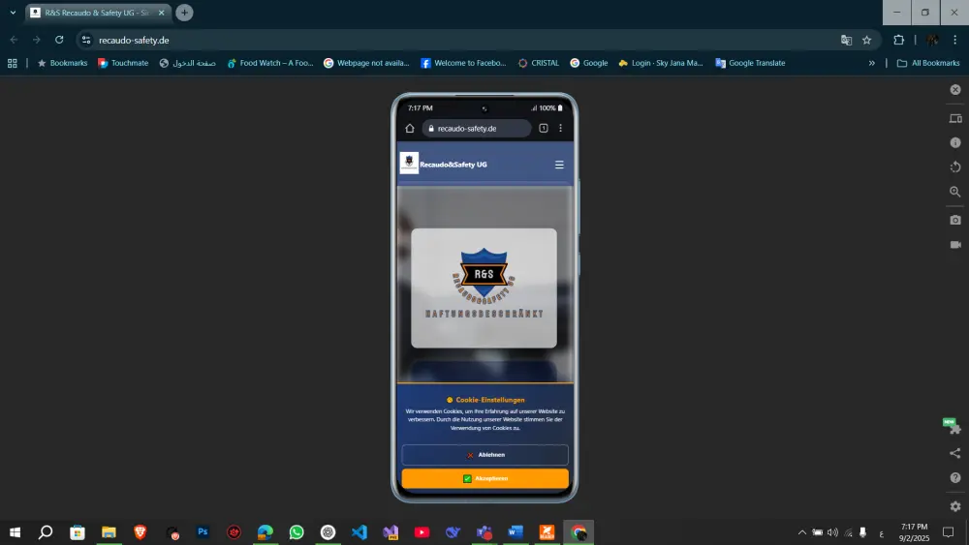Click the zoom magnifier icon in the sidebar
969x545 pixels.
(955, 192)
